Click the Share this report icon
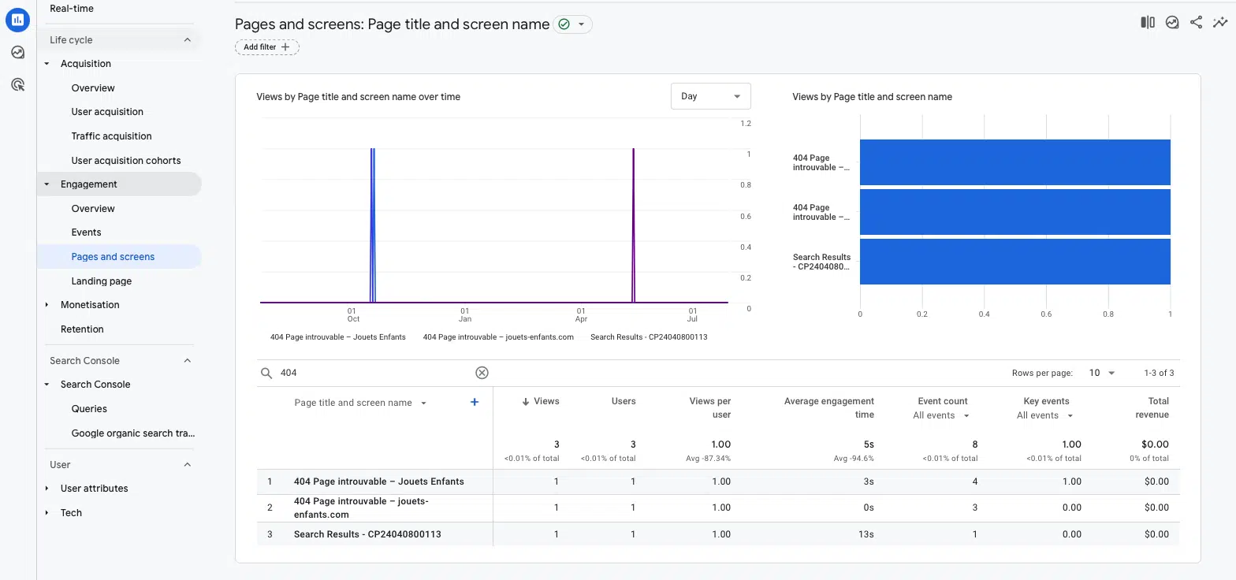This screenshot has width=1236, height=580. click(1196, 23)
